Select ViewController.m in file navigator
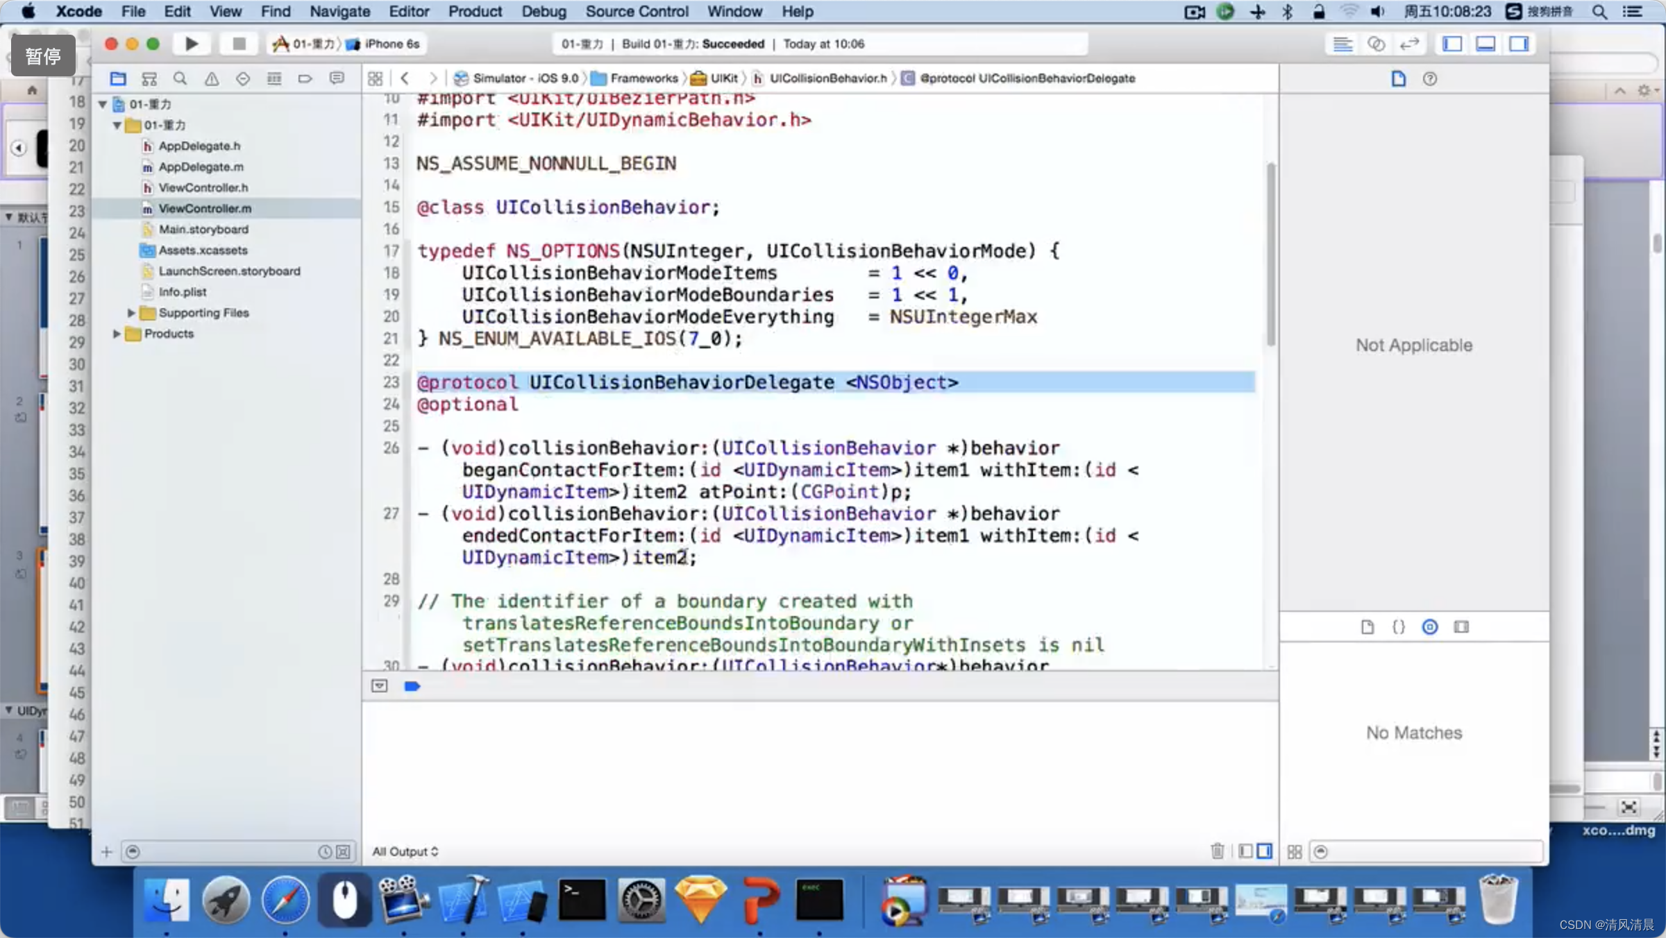This screenshot has height=938, width=1666. pyautogui.click(x=205, y=208)
